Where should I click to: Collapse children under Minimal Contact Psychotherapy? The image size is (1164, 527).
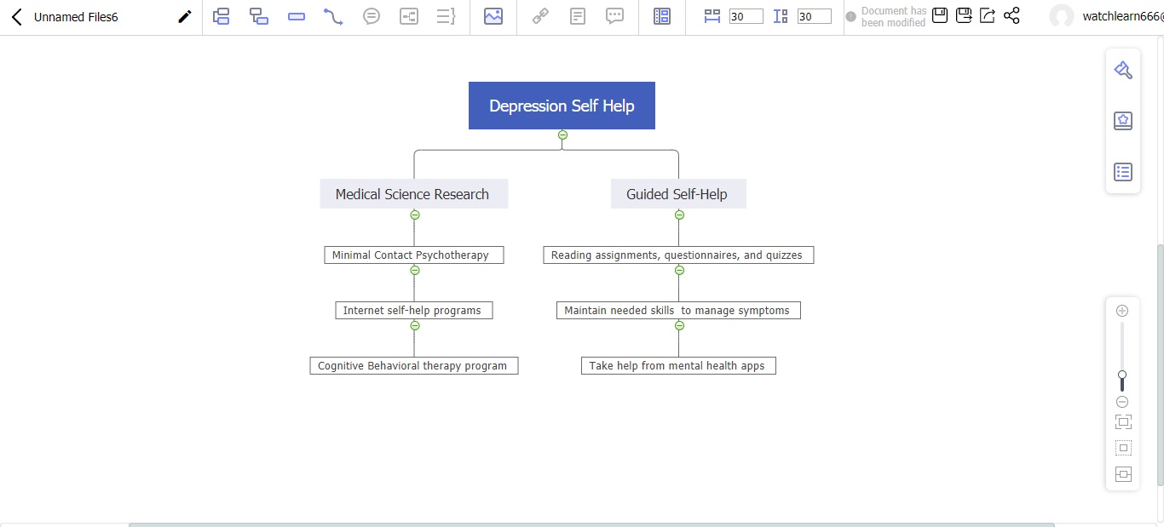(415, 271)
